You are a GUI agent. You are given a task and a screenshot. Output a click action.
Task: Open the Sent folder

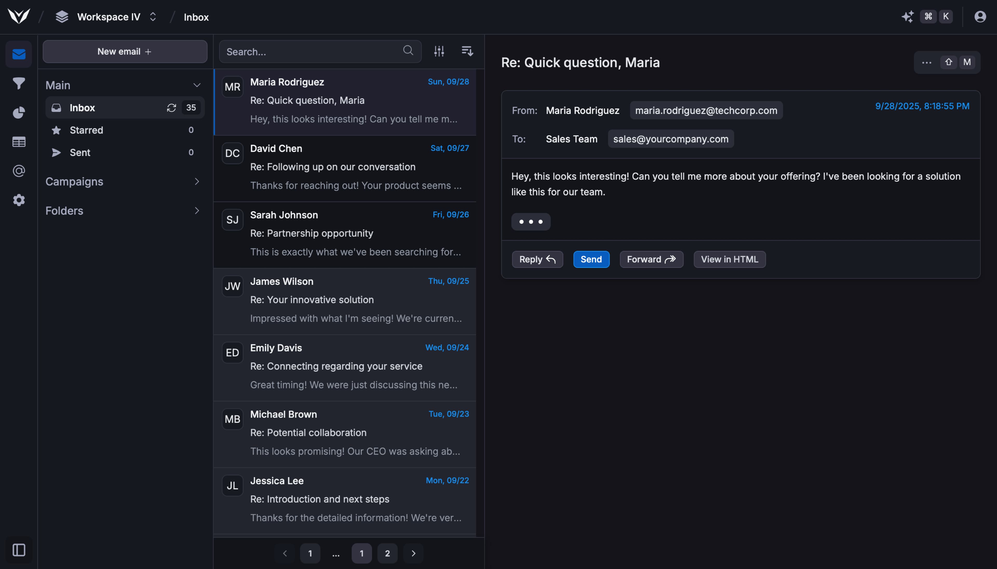click(x=80, y=152)
